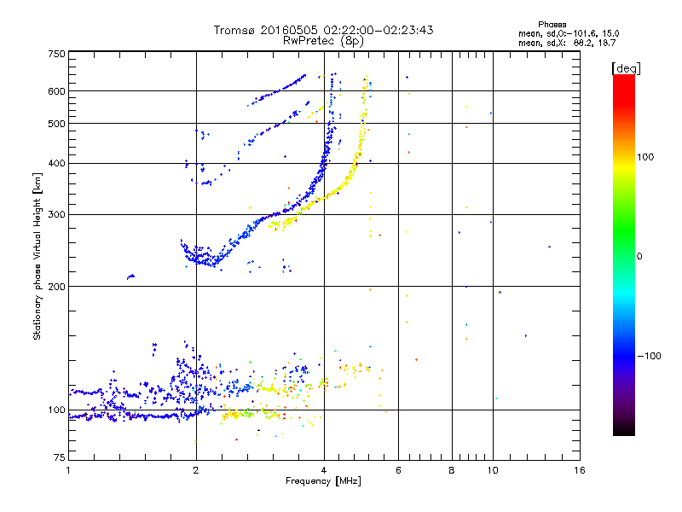Image resolution: width=682 pixels, height=512 pixels.
Task: Click the x-axis tick label '8'
Action: pos(452,470)
